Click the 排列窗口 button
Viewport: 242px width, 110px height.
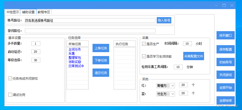(225, 35)
